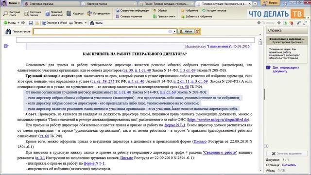311x175 pixels.
Task: Search upward with orange up-arrow button
Action: (197, 31)
